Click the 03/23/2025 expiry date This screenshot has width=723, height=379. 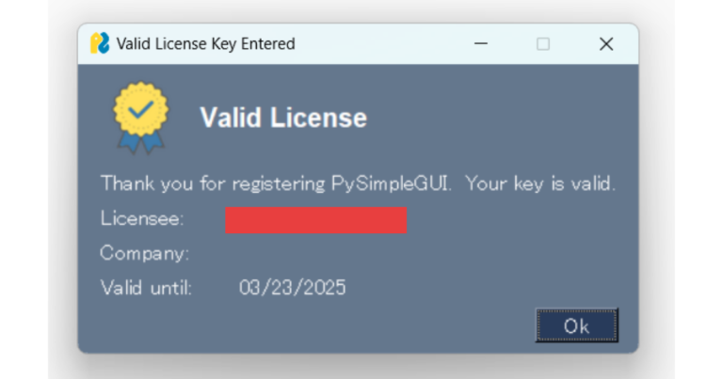pos(293,288)
